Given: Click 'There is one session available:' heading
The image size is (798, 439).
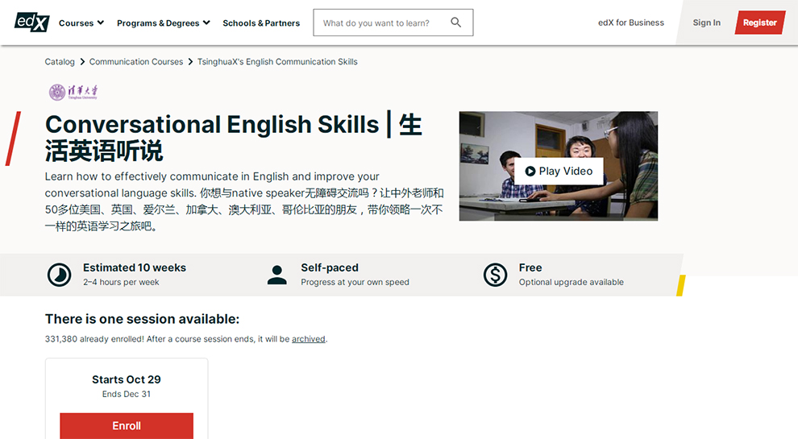Looking at the screenshot, I should [x=142, y=319].
